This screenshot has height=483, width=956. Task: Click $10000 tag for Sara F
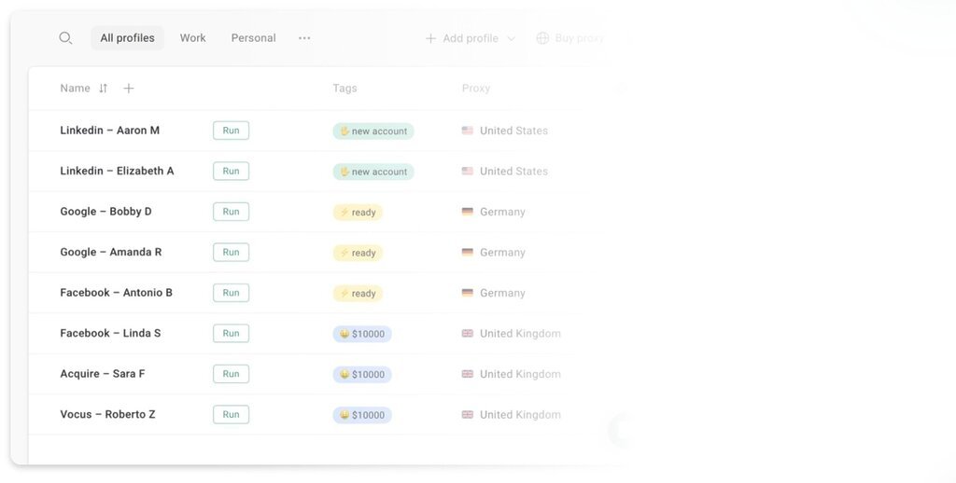click(x=362, y=375)
